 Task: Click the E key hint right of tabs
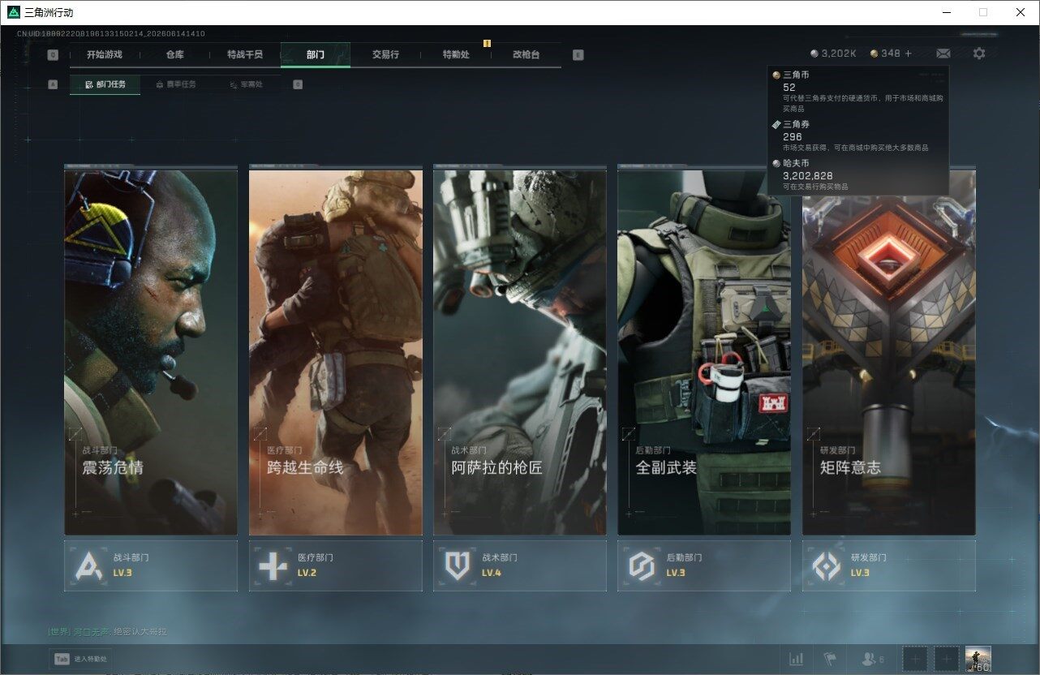(x=578, y=55)
